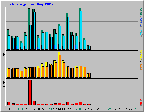The image size is (144, 112).
Task: Click the 13919 KB axis value
Action: tap(4, 83)
